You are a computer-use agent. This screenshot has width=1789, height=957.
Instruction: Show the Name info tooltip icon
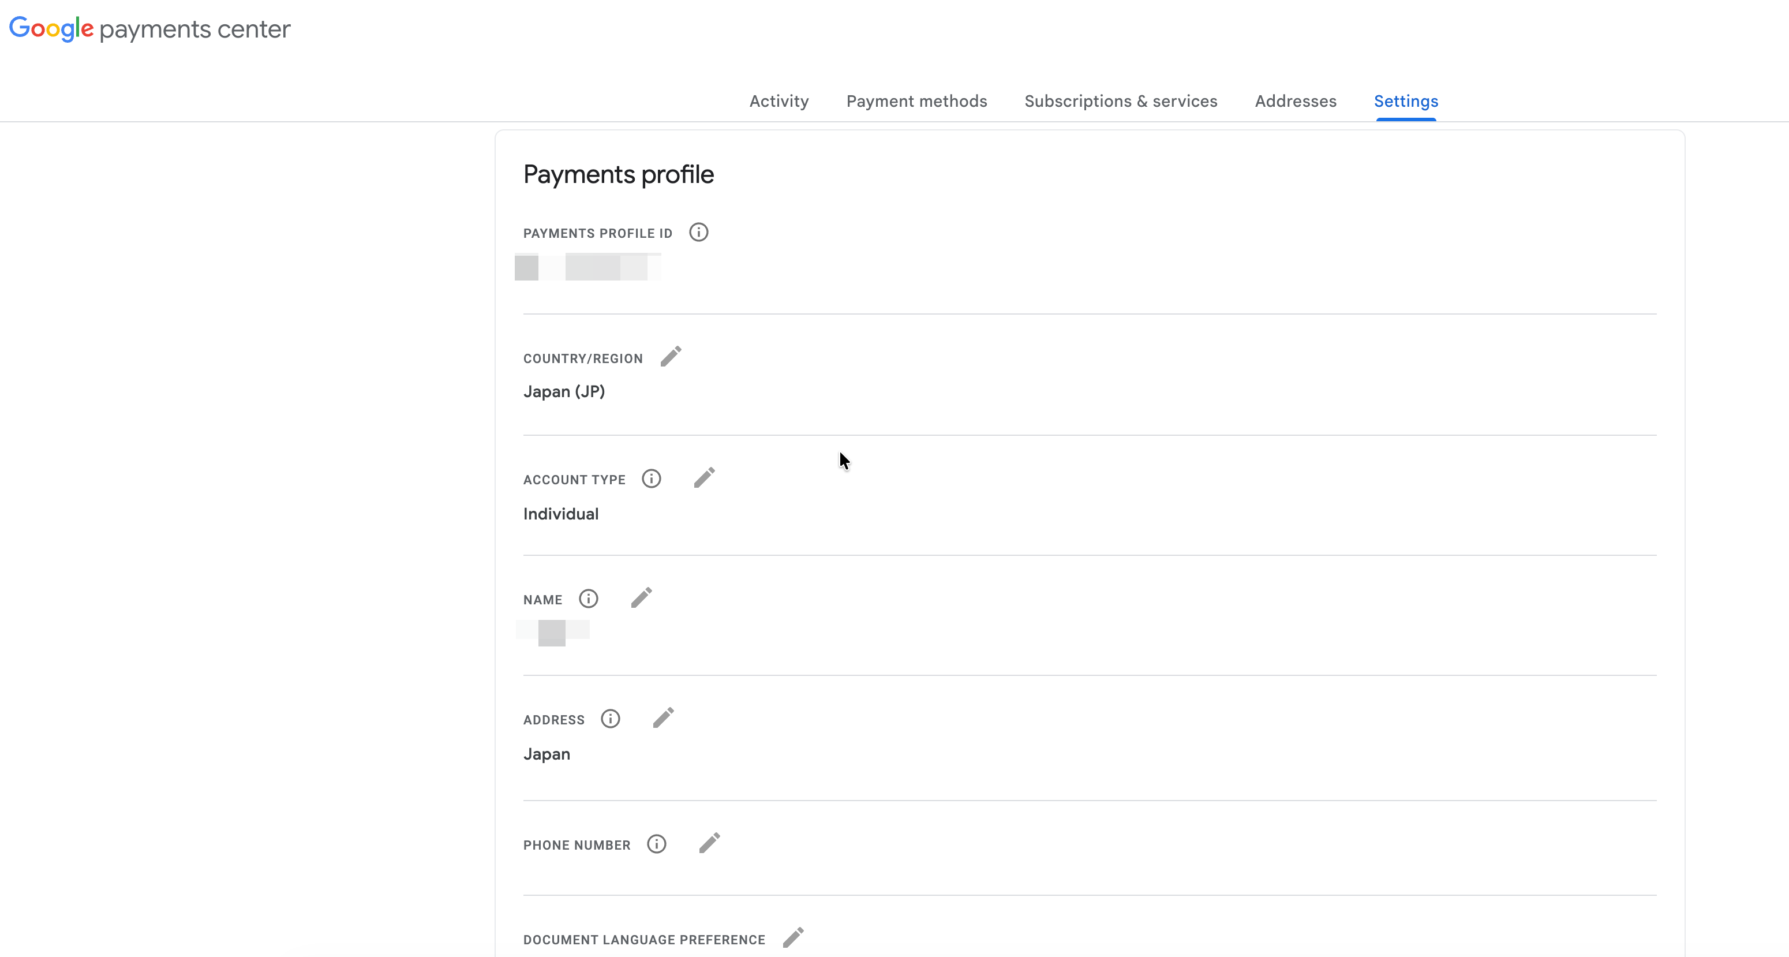(588, 599)
